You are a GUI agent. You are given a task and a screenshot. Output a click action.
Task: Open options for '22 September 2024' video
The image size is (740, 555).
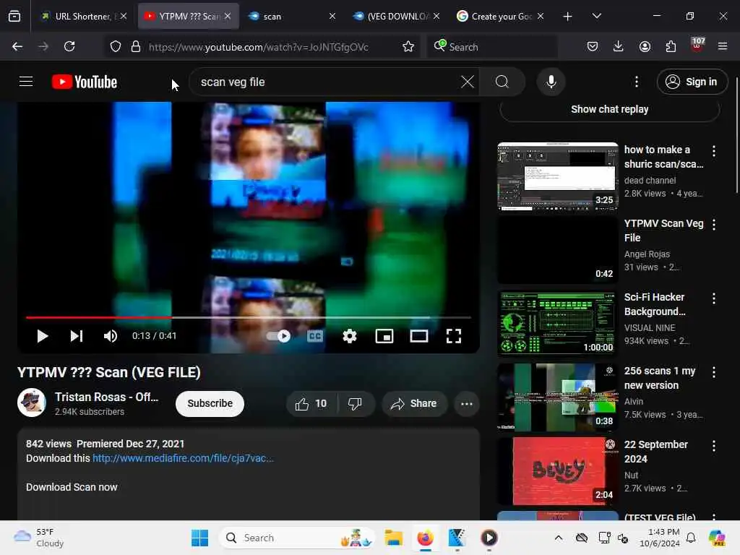click(713, 445)
